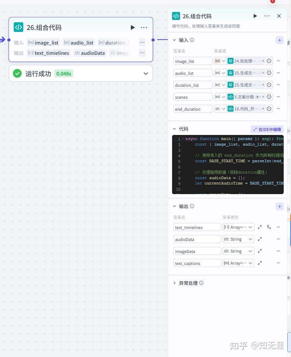291x357 pixels.
Task: Edit the scenes variable name field
Action: pyautogui.click(x=193, y=97)
